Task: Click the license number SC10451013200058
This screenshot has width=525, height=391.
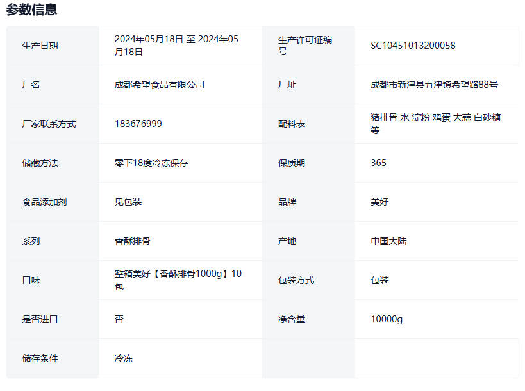Action: coord(413,46)
